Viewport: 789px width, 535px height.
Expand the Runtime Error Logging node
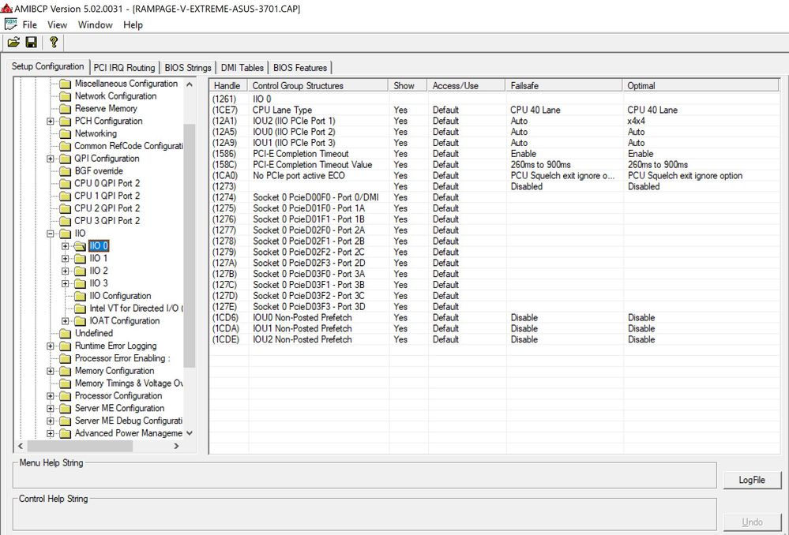(x=50, y=346)
